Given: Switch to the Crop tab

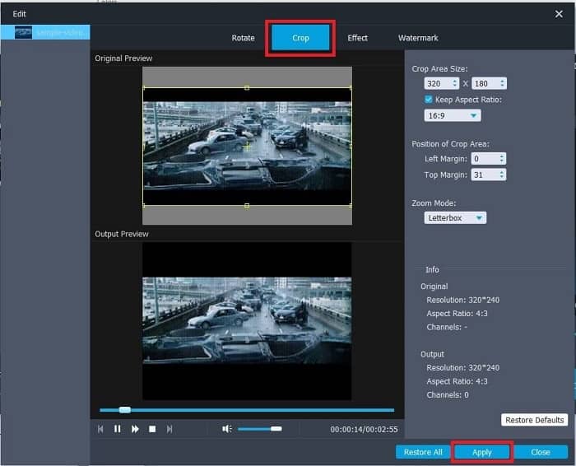Looking at the screenshot, I should tap(300, 38).
